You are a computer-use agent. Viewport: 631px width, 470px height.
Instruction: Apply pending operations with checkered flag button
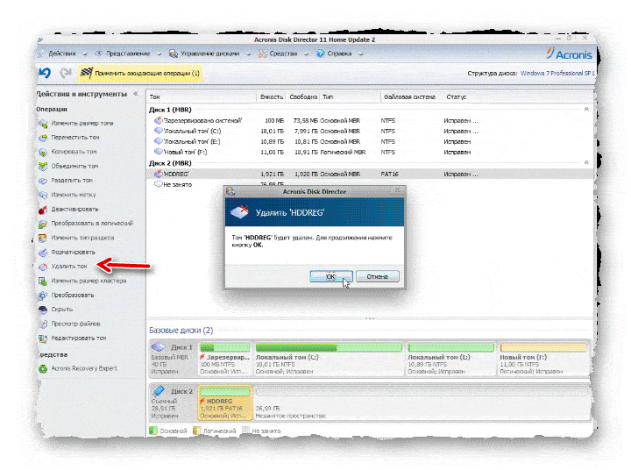point(140,74)
